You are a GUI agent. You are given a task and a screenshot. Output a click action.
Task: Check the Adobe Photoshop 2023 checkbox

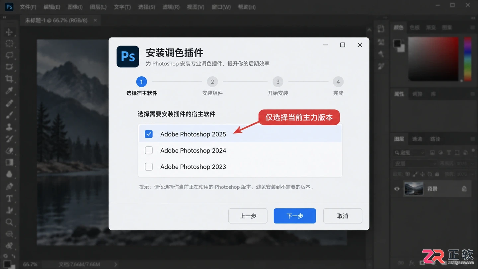point(149,167)
